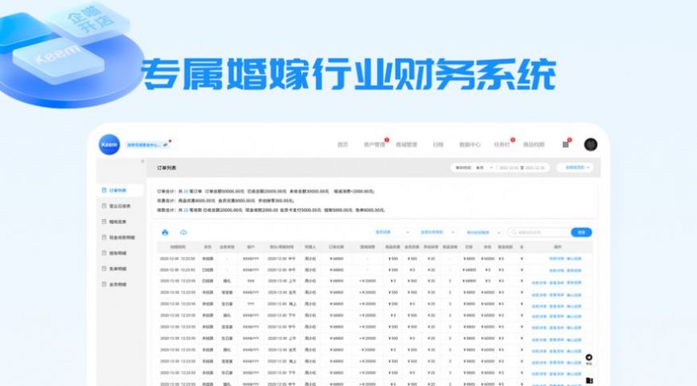Open the last top navigation item 商品档期
Screen dimensions: 697x386
(534, 144)
